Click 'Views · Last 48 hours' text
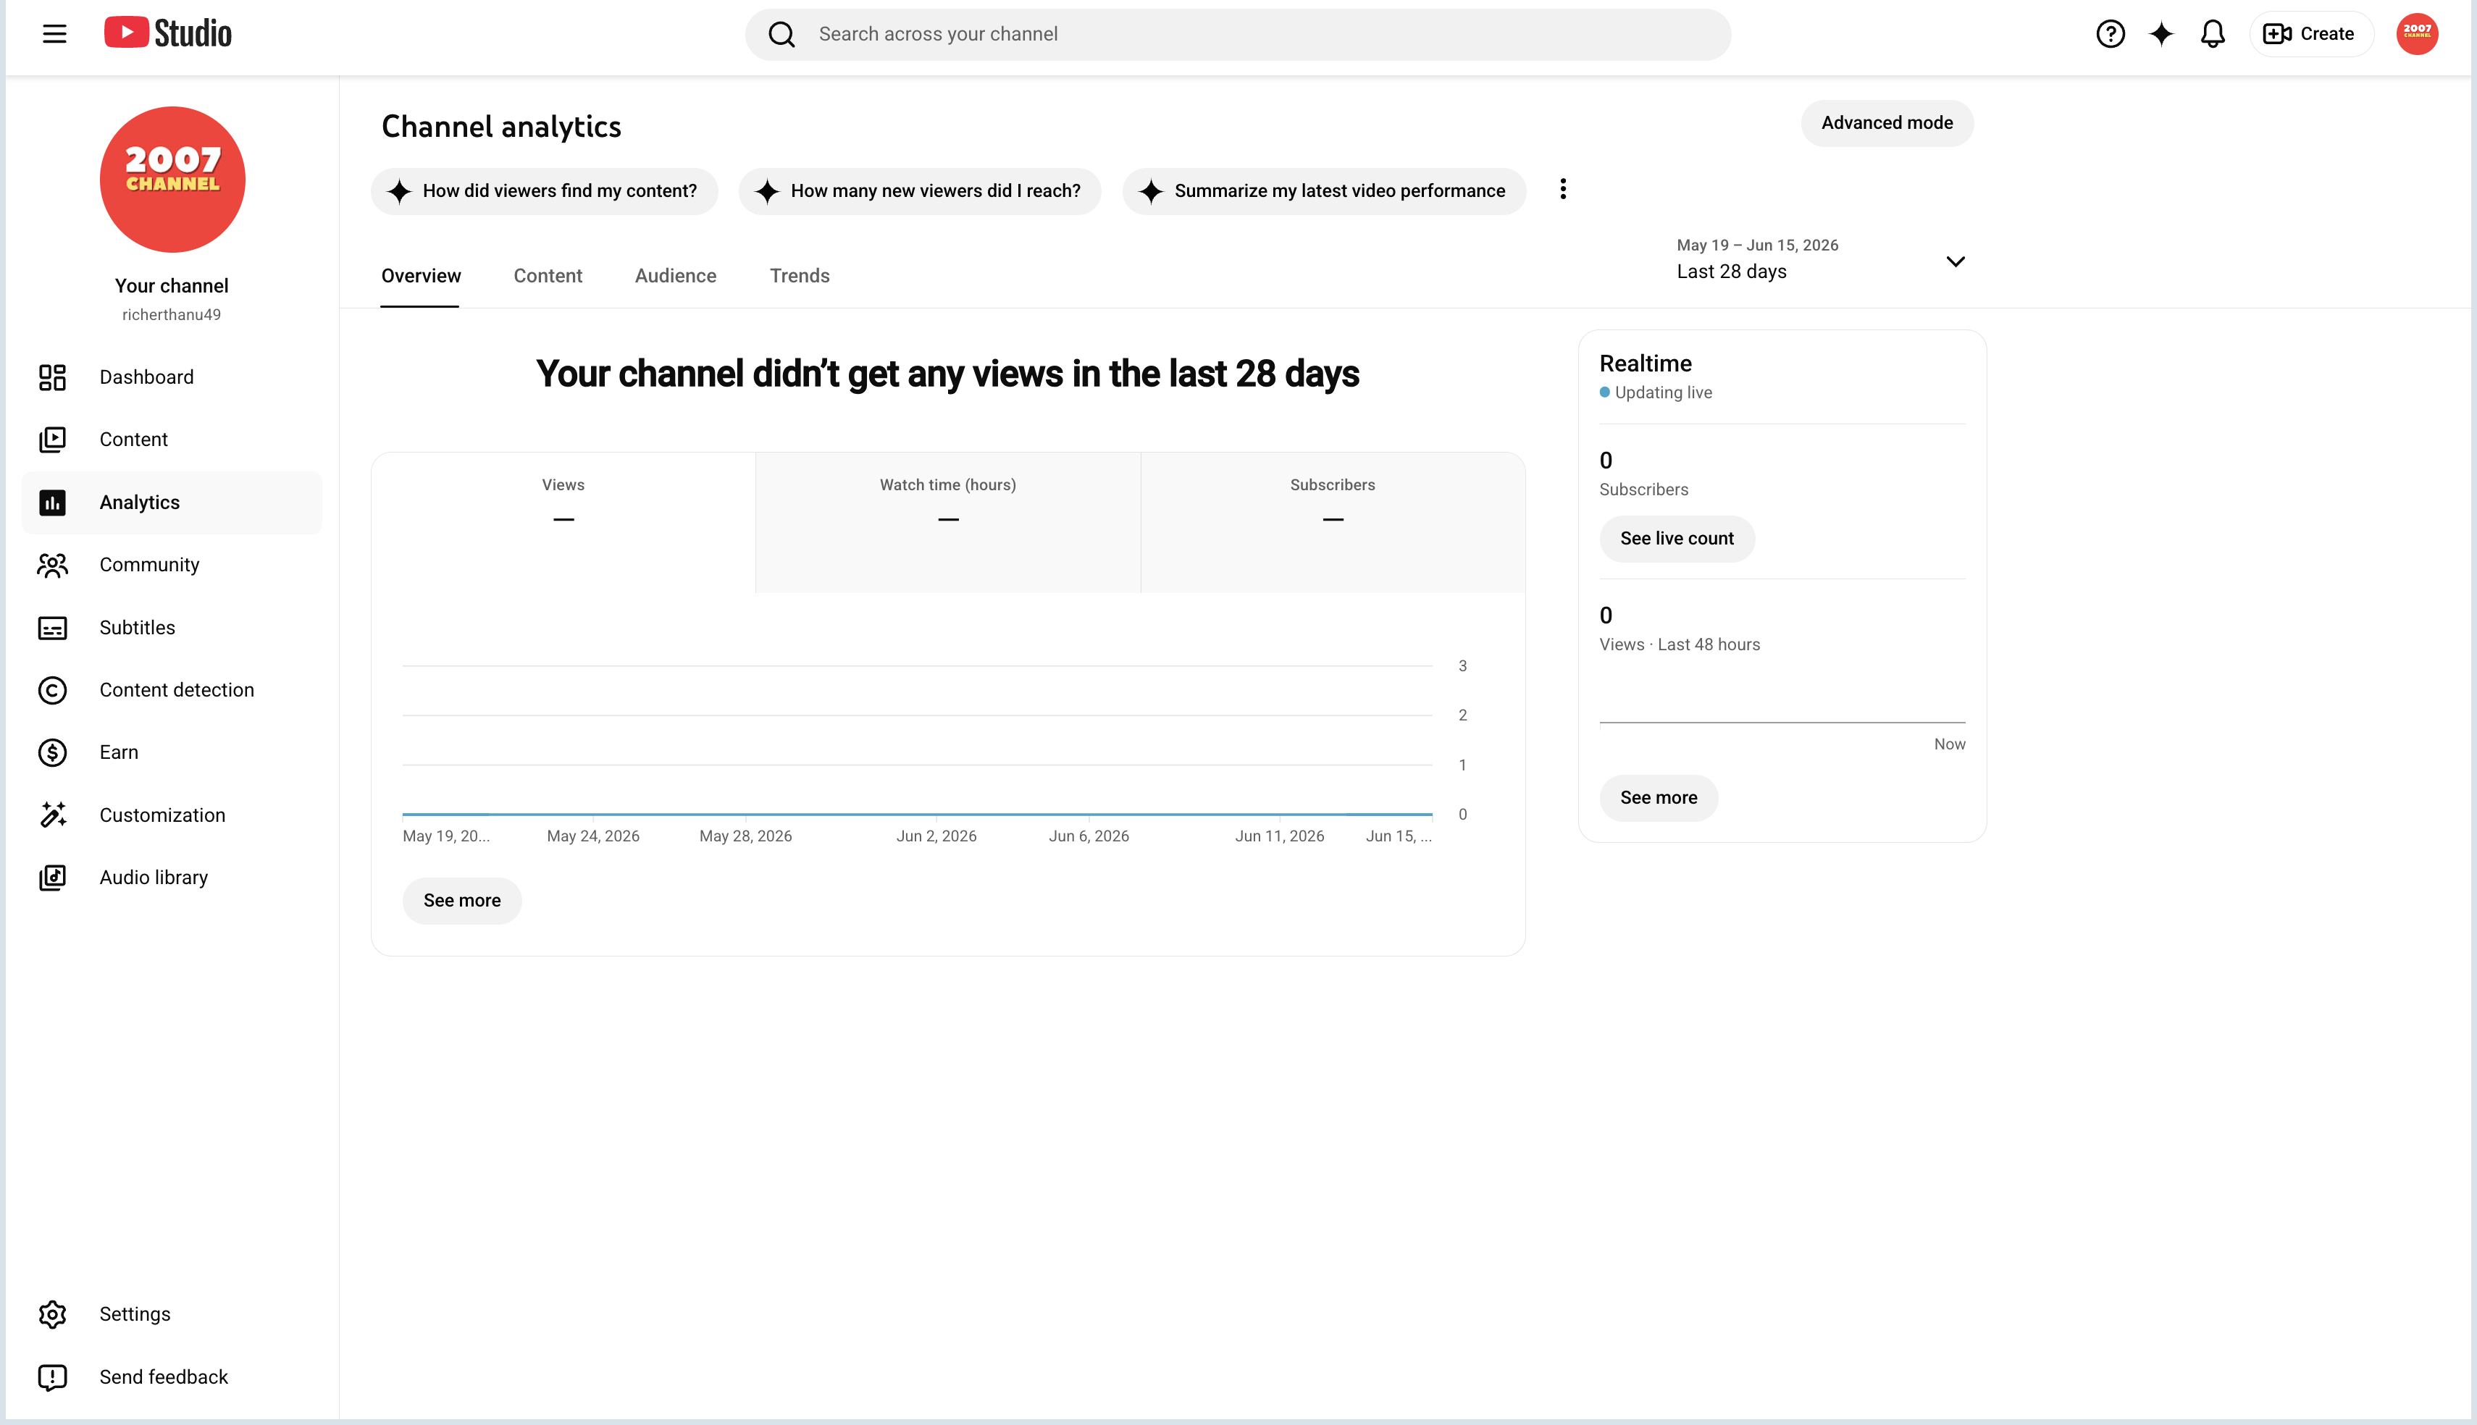This screenshot has width=2477, height=1425. (x=1680, y=645)
